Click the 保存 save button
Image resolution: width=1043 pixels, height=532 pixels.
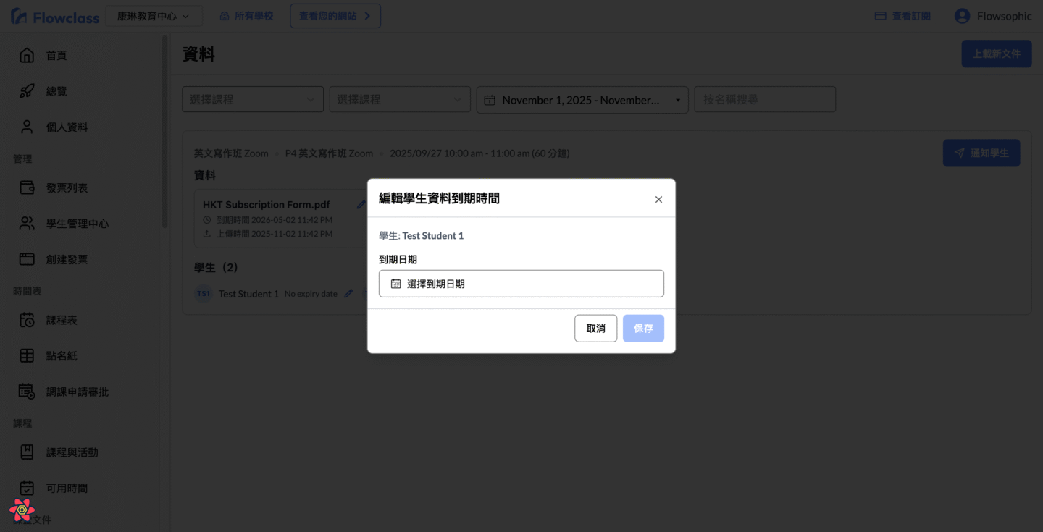[x=643, y=329]
